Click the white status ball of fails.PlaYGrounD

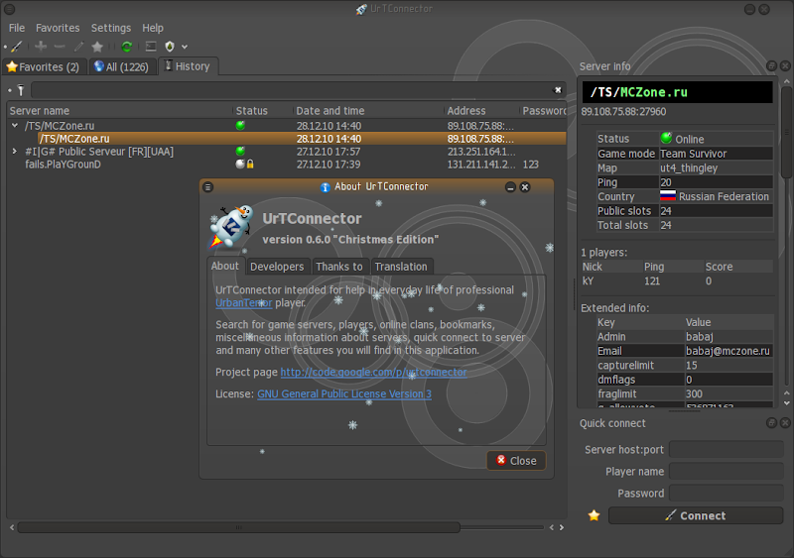[240, 164]
